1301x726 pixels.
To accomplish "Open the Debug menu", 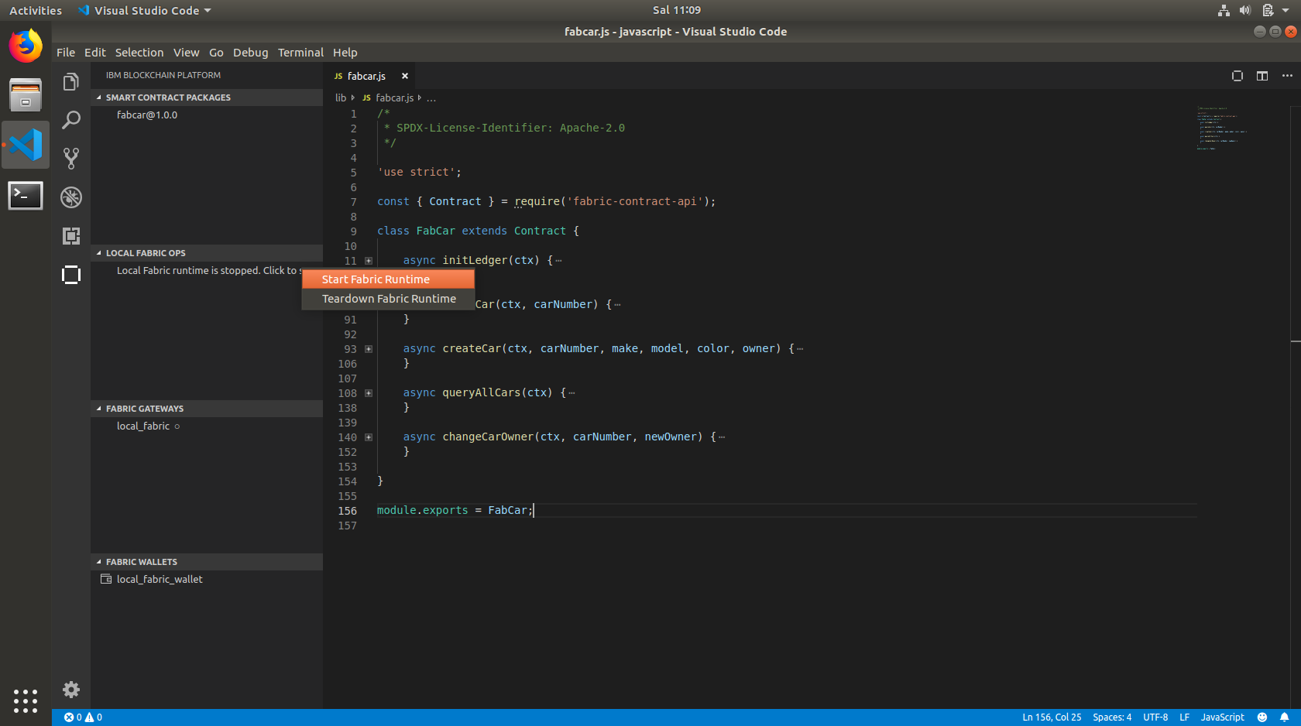I will pos(250,53).
